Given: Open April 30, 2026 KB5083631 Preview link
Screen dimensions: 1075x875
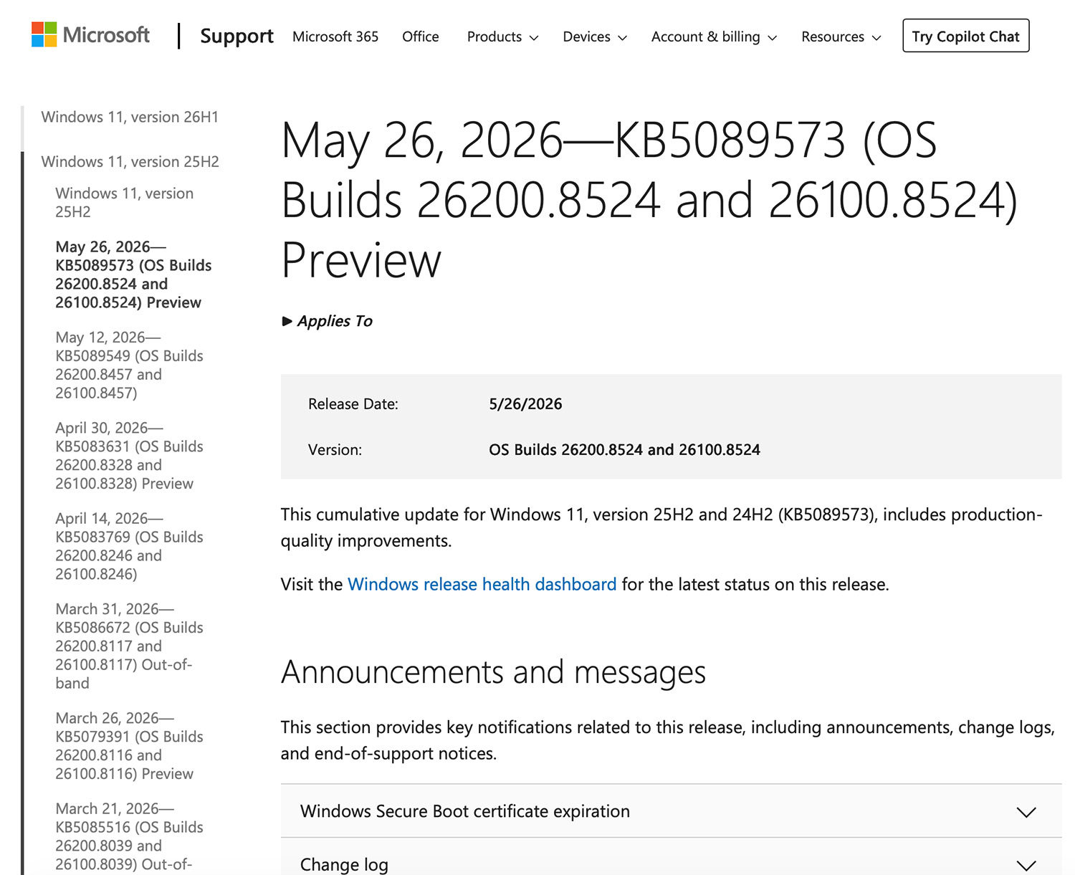Looking at the screenshot, I should [129, 455].
